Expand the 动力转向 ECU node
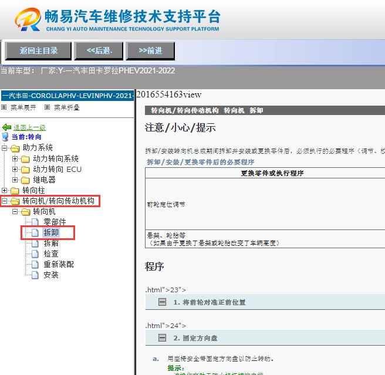Image resolution: width=385 pixels, height=375 pixels. point(15,169)
